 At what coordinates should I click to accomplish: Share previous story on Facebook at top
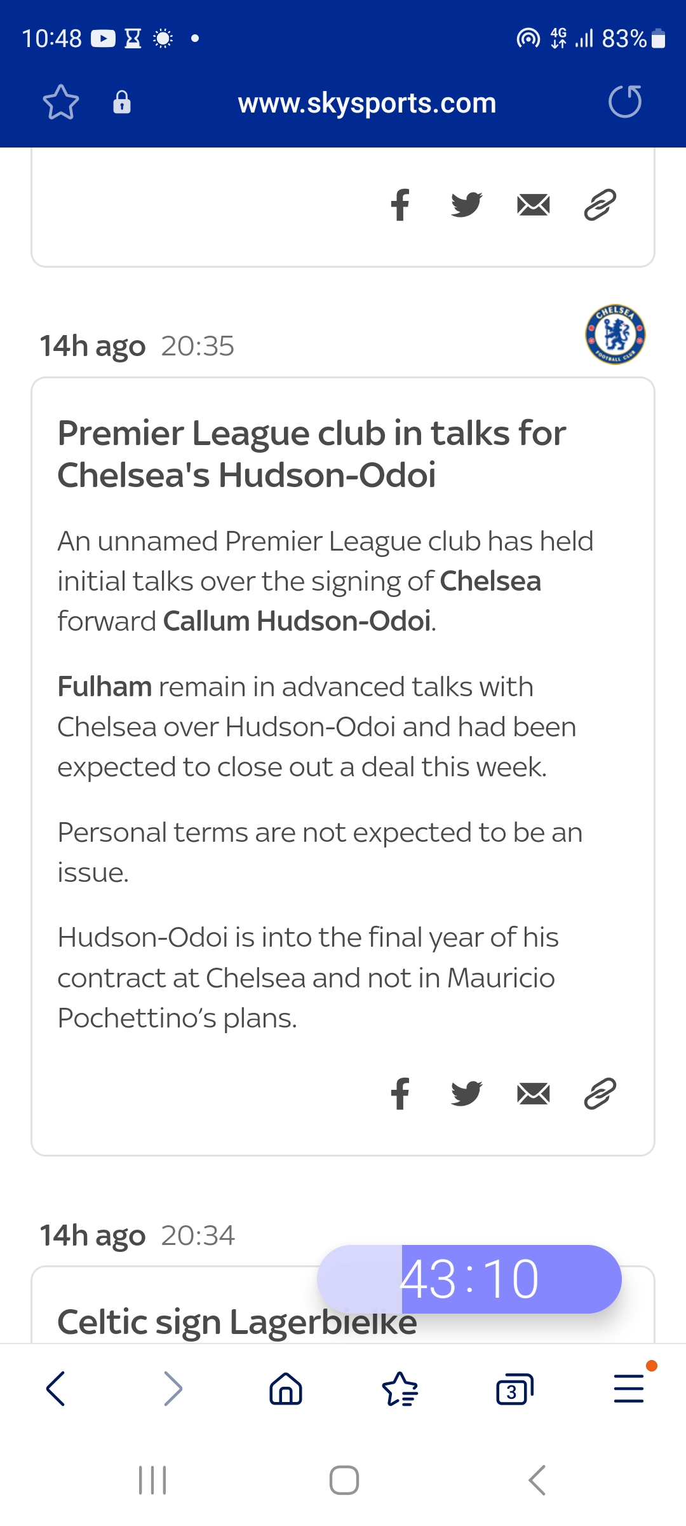click(x=400, y=205)
